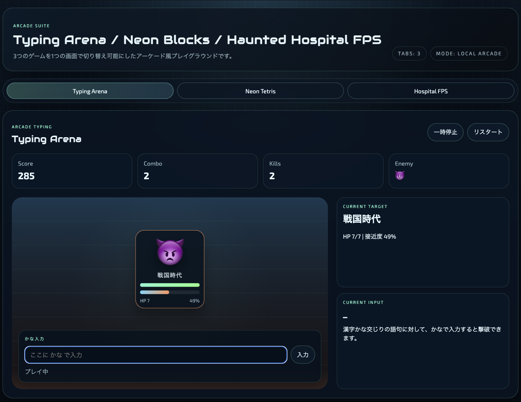Click the green enemy HP bar

pyautogui.click(x=170, y=285)
